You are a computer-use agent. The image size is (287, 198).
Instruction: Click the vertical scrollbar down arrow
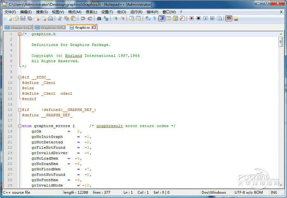click(281, 186)
